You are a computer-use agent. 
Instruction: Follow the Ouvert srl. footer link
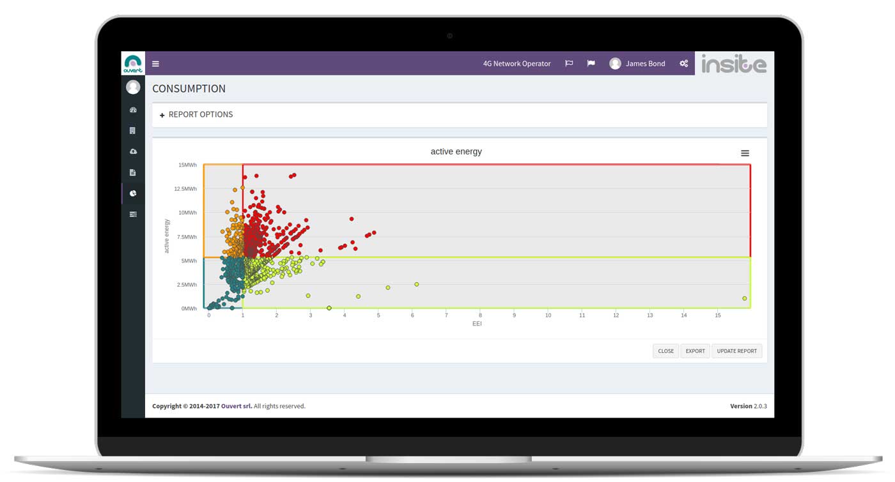pyautogui.click(x=237, y=406)
